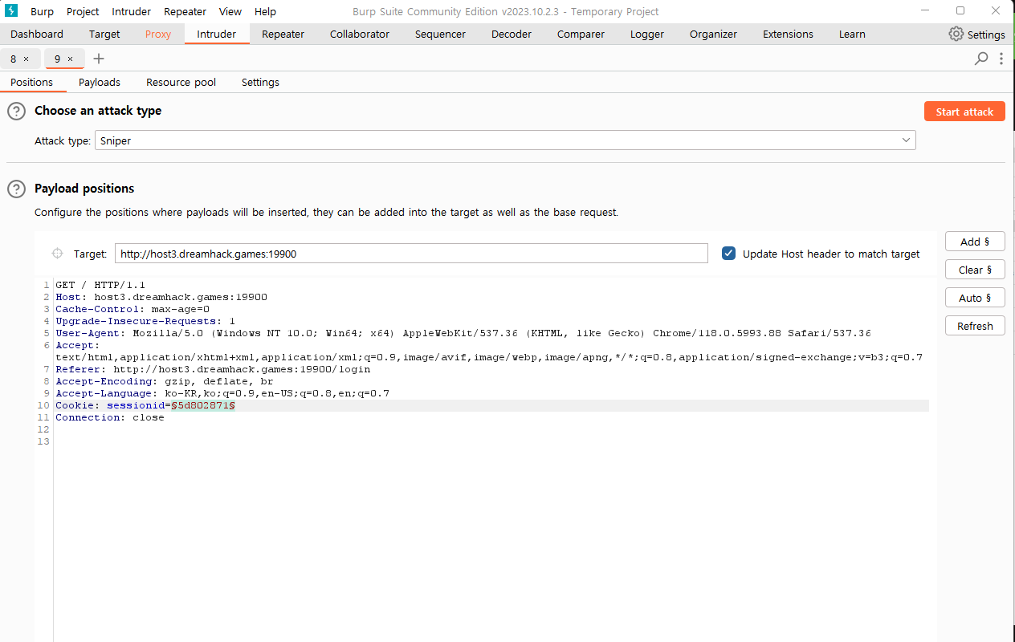
Task: Click the Refresh button
Action: point(975,326)
